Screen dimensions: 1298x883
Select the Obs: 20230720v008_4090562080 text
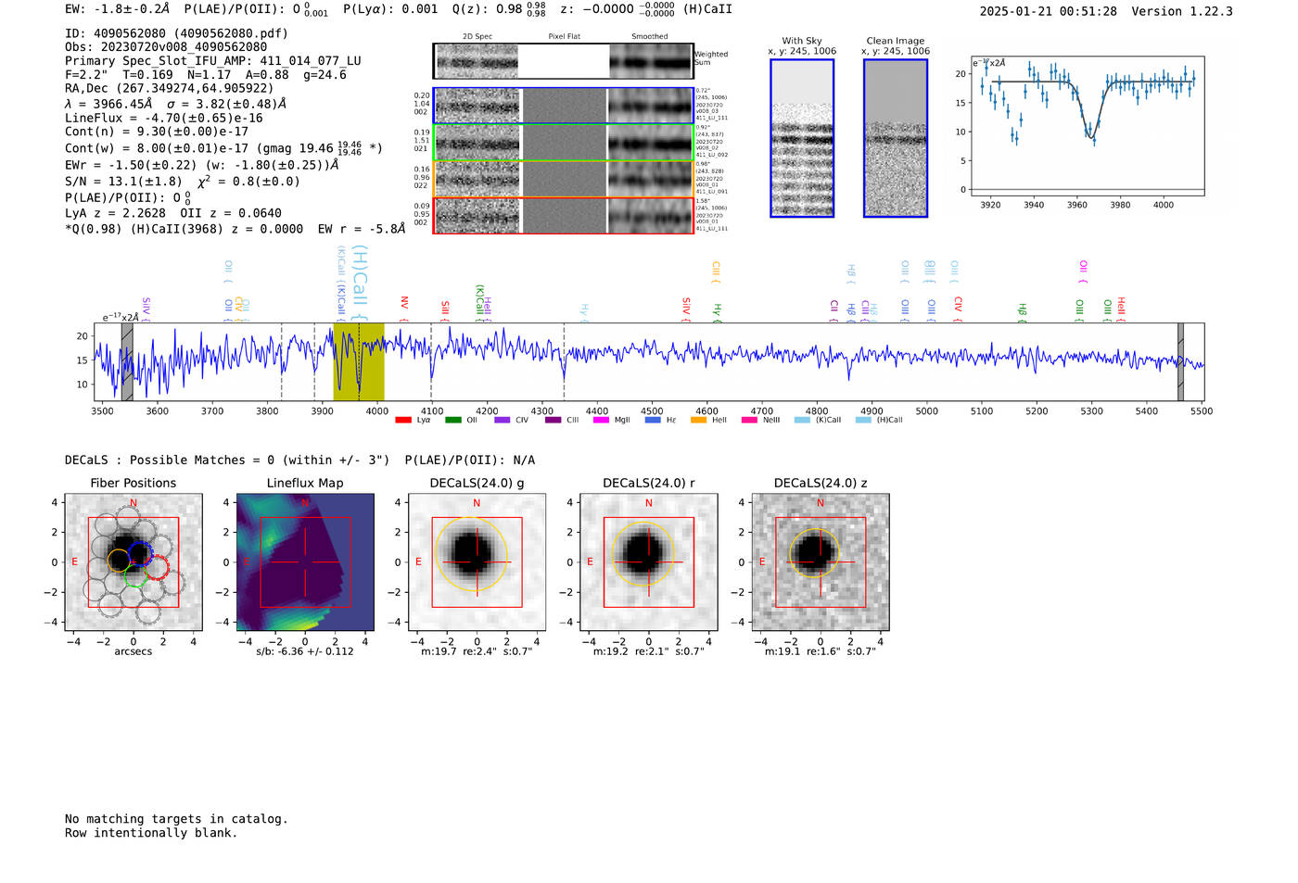[x=166, y=47]
